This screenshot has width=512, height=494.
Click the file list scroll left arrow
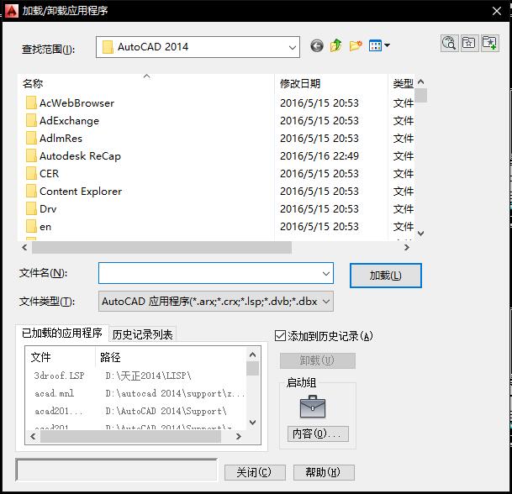click(x=24, y=247)
